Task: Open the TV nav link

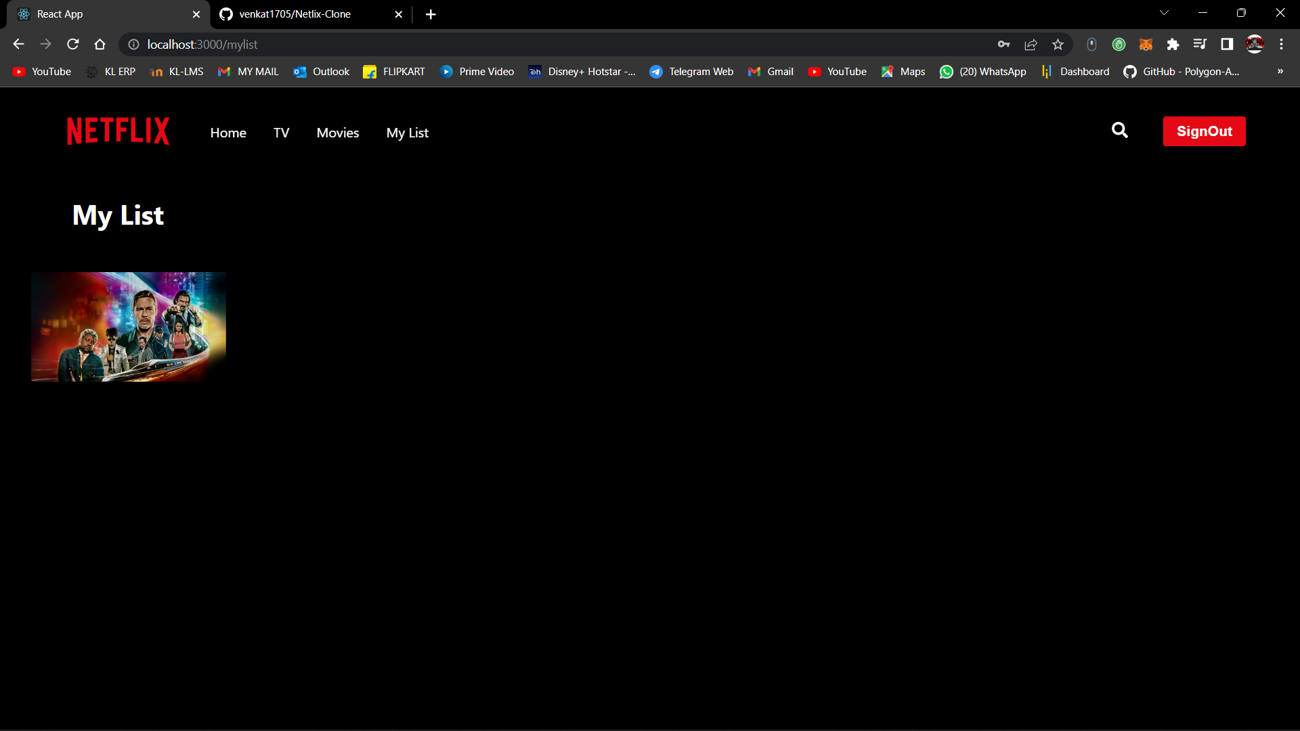Action: pos(281,133)
